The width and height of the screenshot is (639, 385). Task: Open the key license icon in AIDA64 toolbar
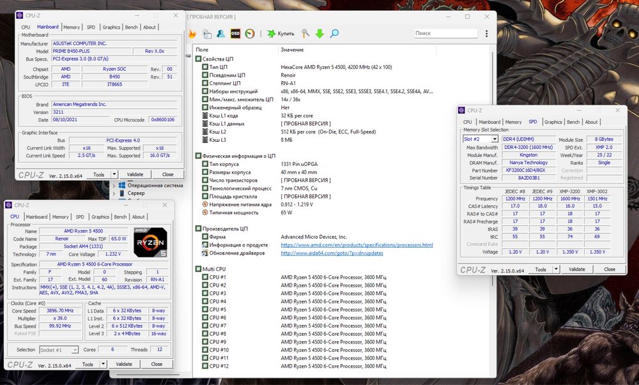[305, 34]
